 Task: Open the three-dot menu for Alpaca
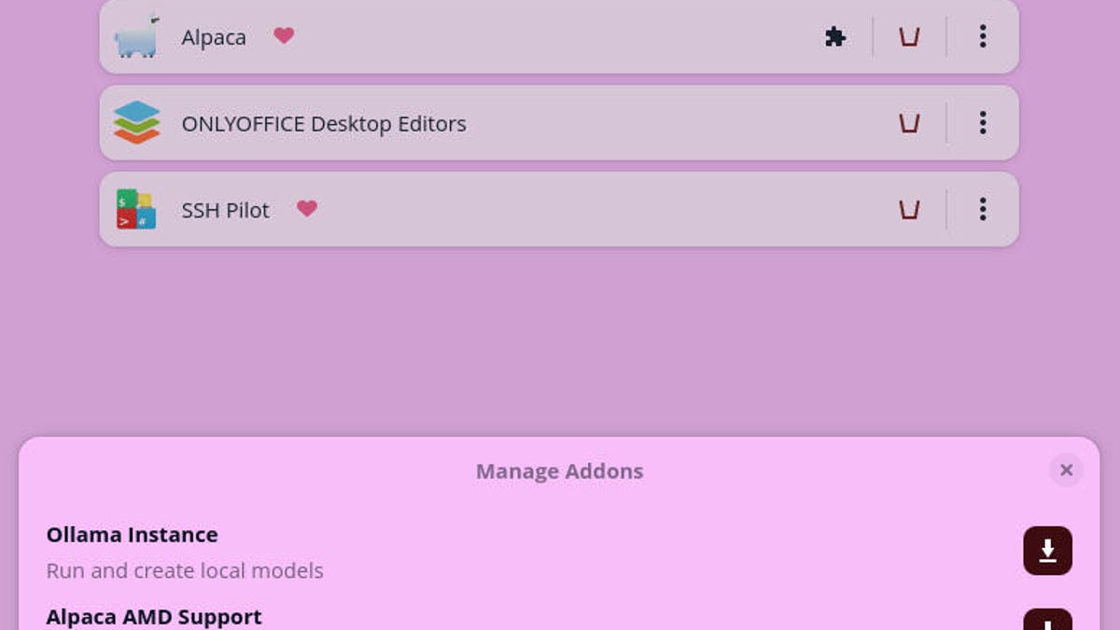coord(982,36)
